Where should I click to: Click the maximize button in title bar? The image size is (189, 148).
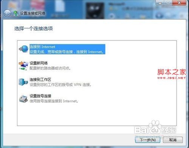click(x=168, y=3)
